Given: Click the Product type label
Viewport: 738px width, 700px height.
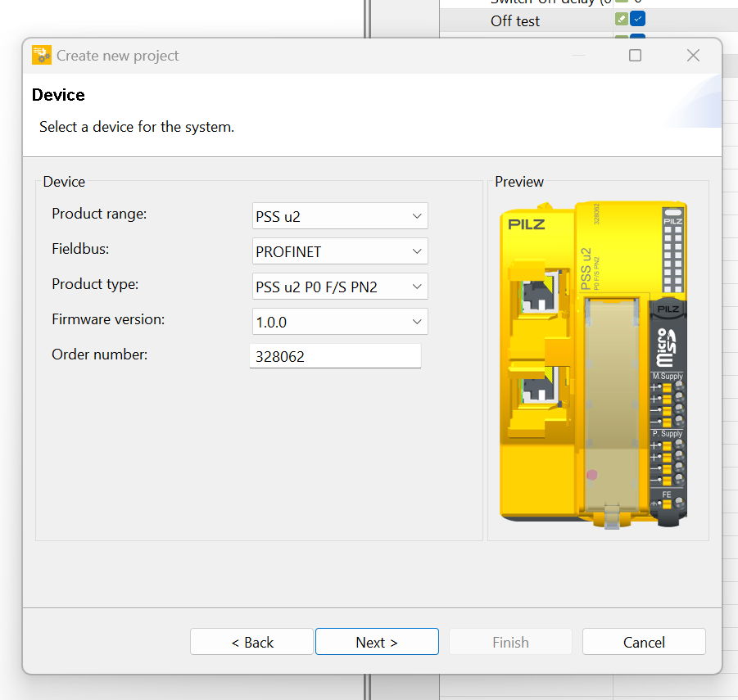Looking at the screenshot, I should coord(95,284).
